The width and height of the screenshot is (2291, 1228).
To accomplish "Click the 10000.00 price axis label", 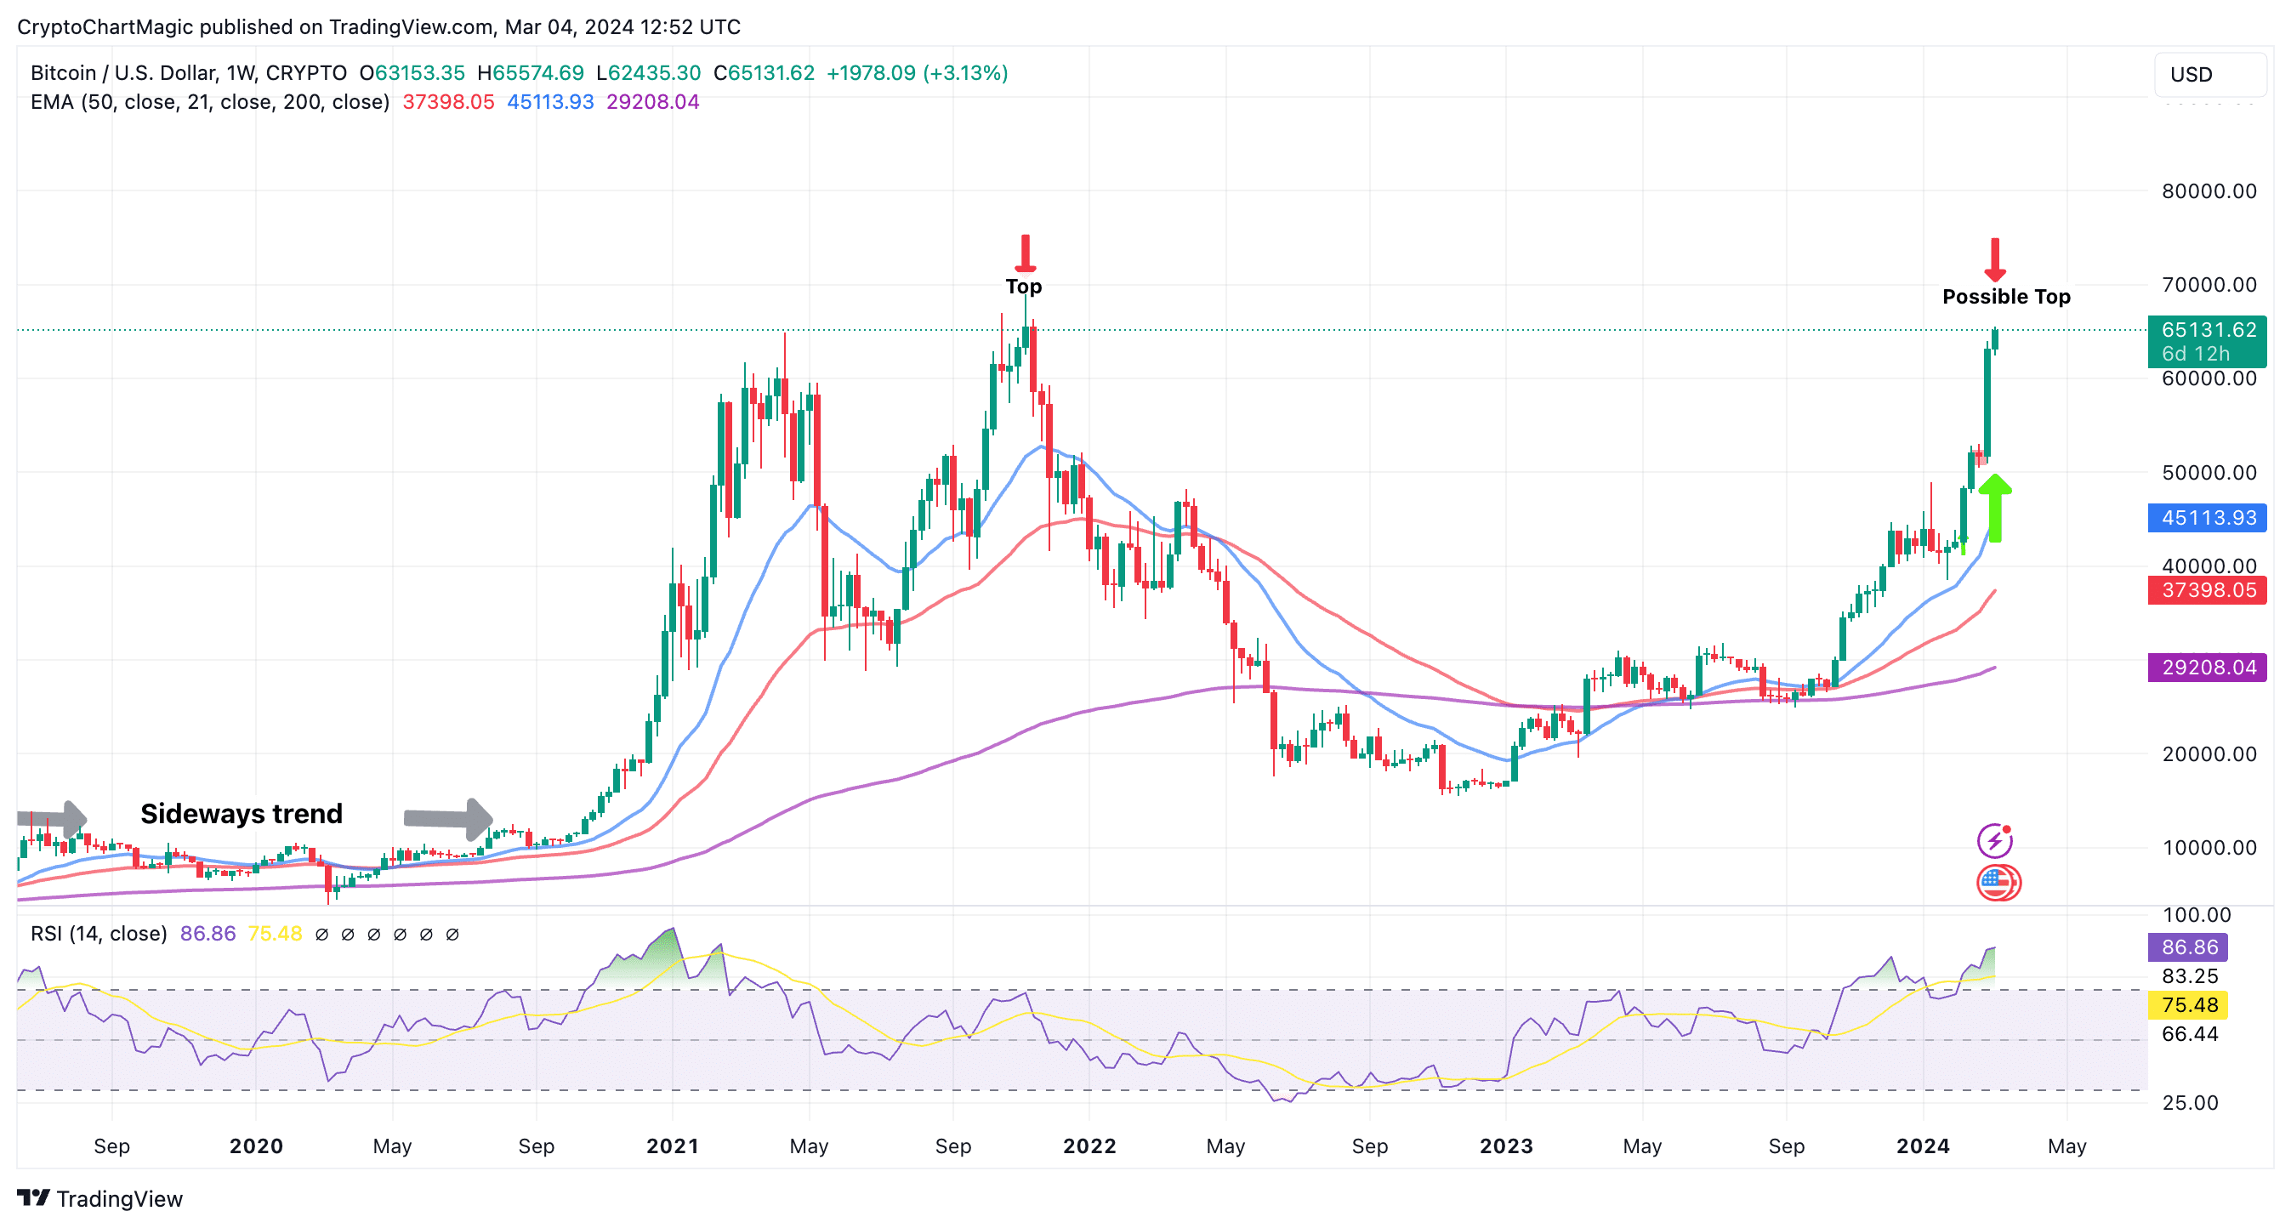I will 2209,847.
